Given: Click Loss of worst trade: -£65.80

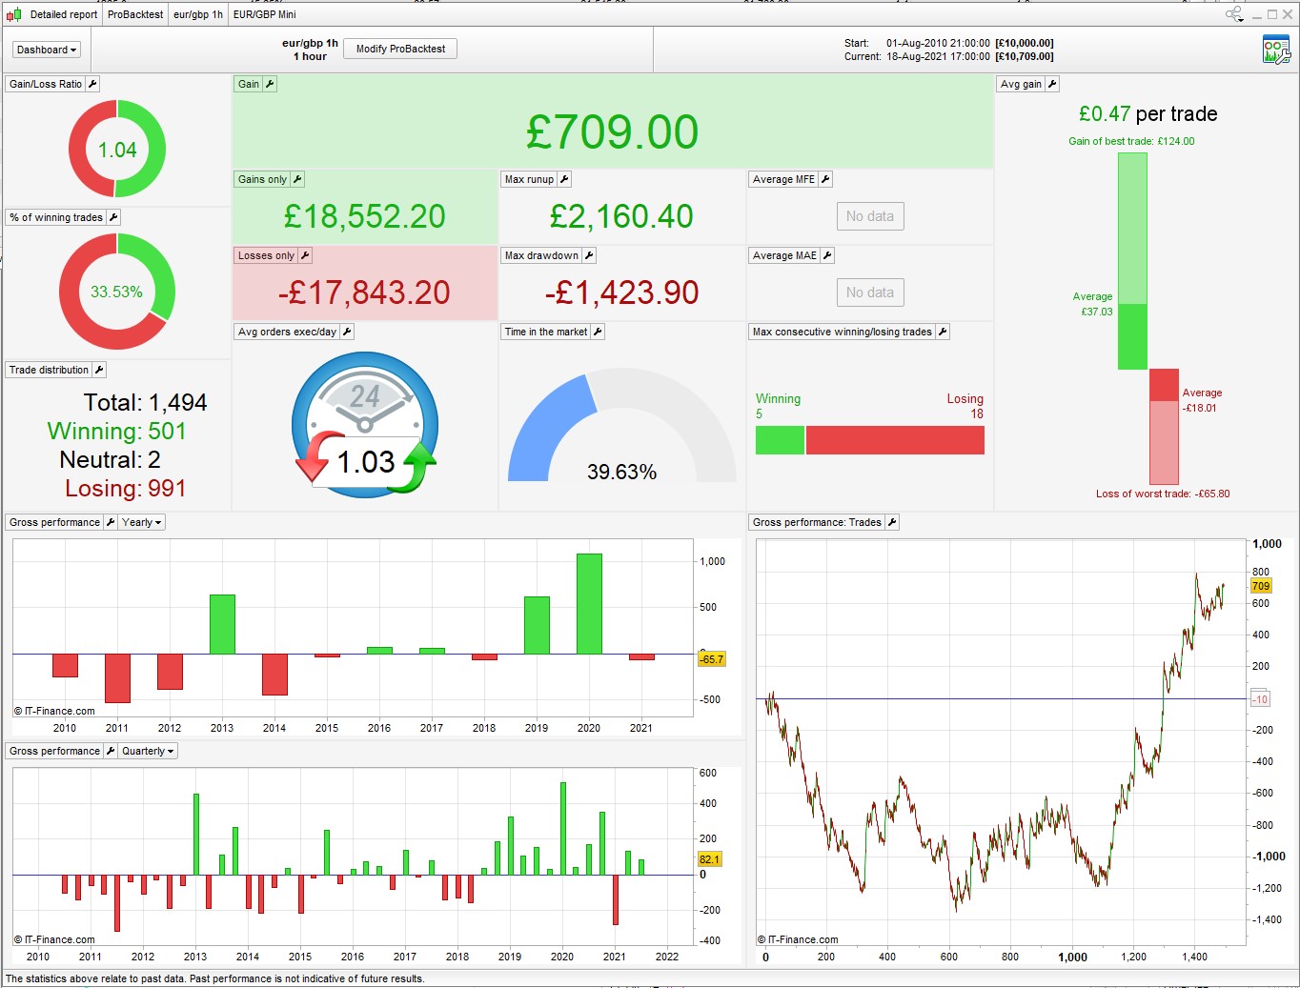Looking at the screenshot, I should tap(1163, 494).
